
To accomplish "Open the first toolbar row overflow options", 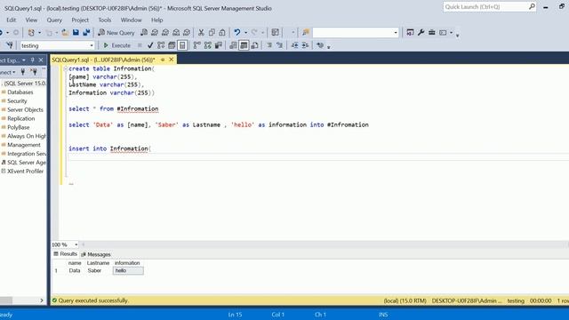I will 457,35.
